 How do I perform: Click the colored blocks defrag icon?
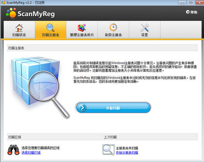point(82,27)
